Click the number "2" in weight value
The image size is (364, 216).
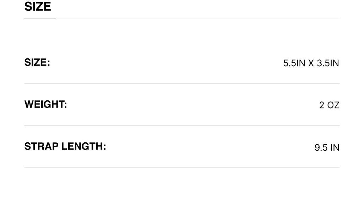point(322,105)
